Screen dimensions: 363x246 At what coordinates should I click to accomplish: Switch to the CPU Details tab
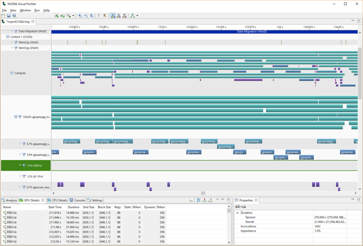(57, 200)
